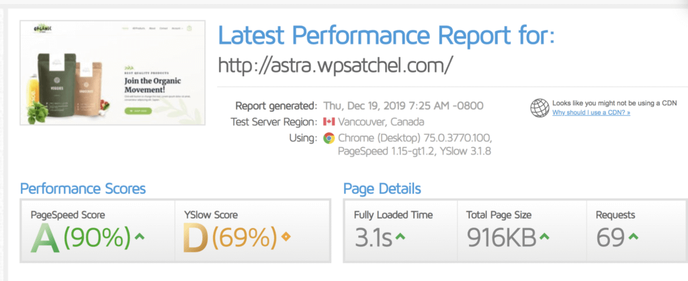Click the Chrome browser icon
Image resolution: width=688 pixels, height=281 pixels.
[x=329, y=138]
